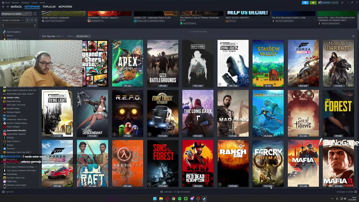
Task: Select Terraria in the game list
Action: (x=10, y=145)
